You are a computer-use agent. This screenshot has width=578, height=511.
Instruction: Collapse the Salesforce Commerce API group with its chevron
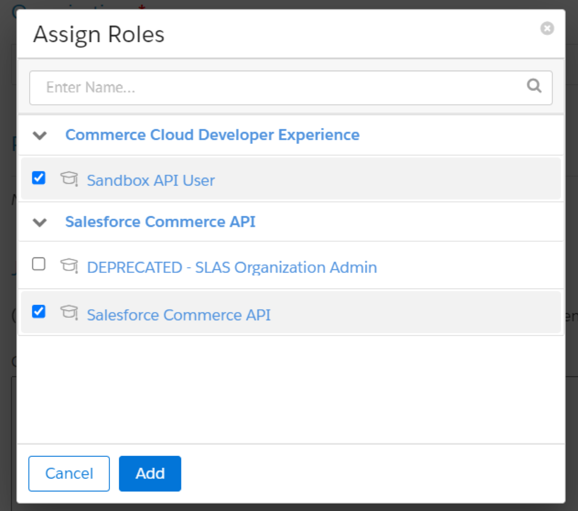click(x=40, y=222)
